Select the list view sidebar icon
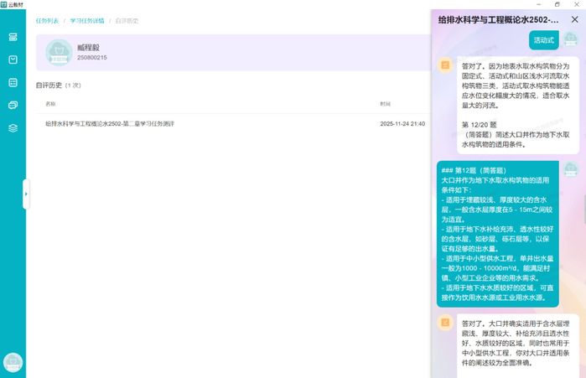 click(x=13, y=82)
